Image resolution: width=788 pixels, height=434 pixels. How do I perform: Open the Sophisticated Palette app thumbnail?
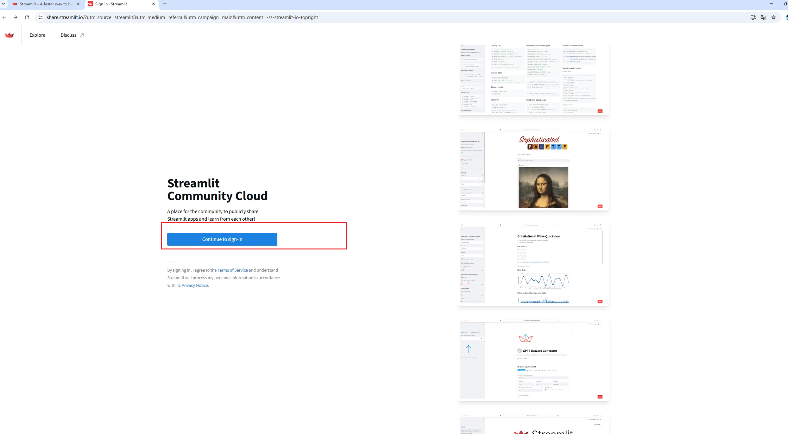coord(533,169)
